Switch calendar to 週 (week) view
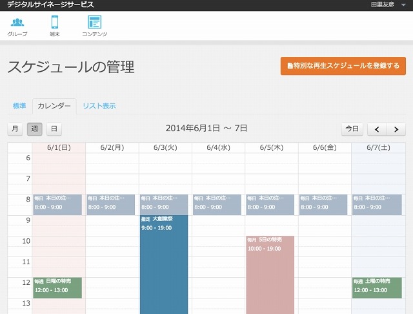The width and height of the screenshot is (413, 314). pyautogui.click(x=35, y=129)
